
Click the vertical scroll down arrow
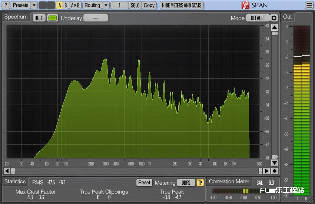tap(274, 163)
